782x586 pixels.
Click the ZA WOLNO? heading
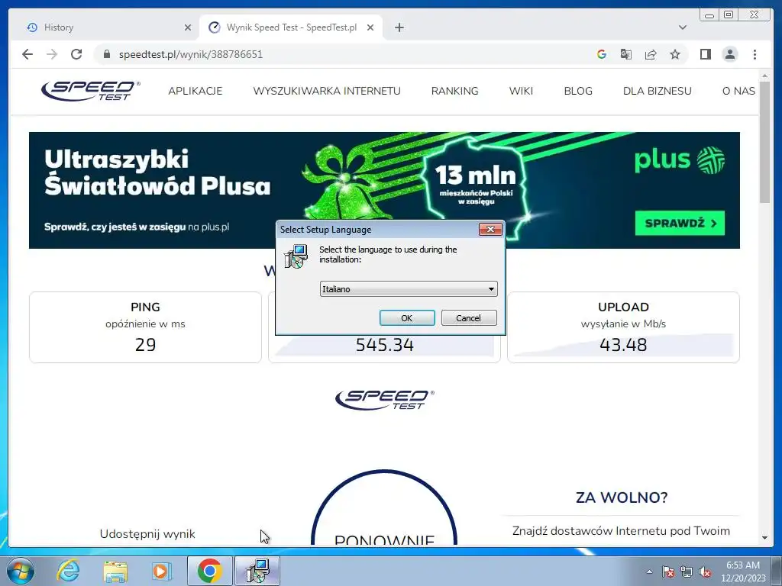tap(622, 497)
